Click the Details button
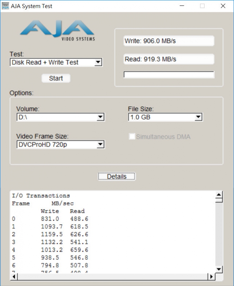The image size is (234, 286). coord(117,176)
